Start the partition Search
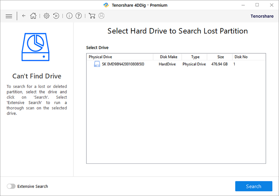279x196 pixels. (254, 186)
